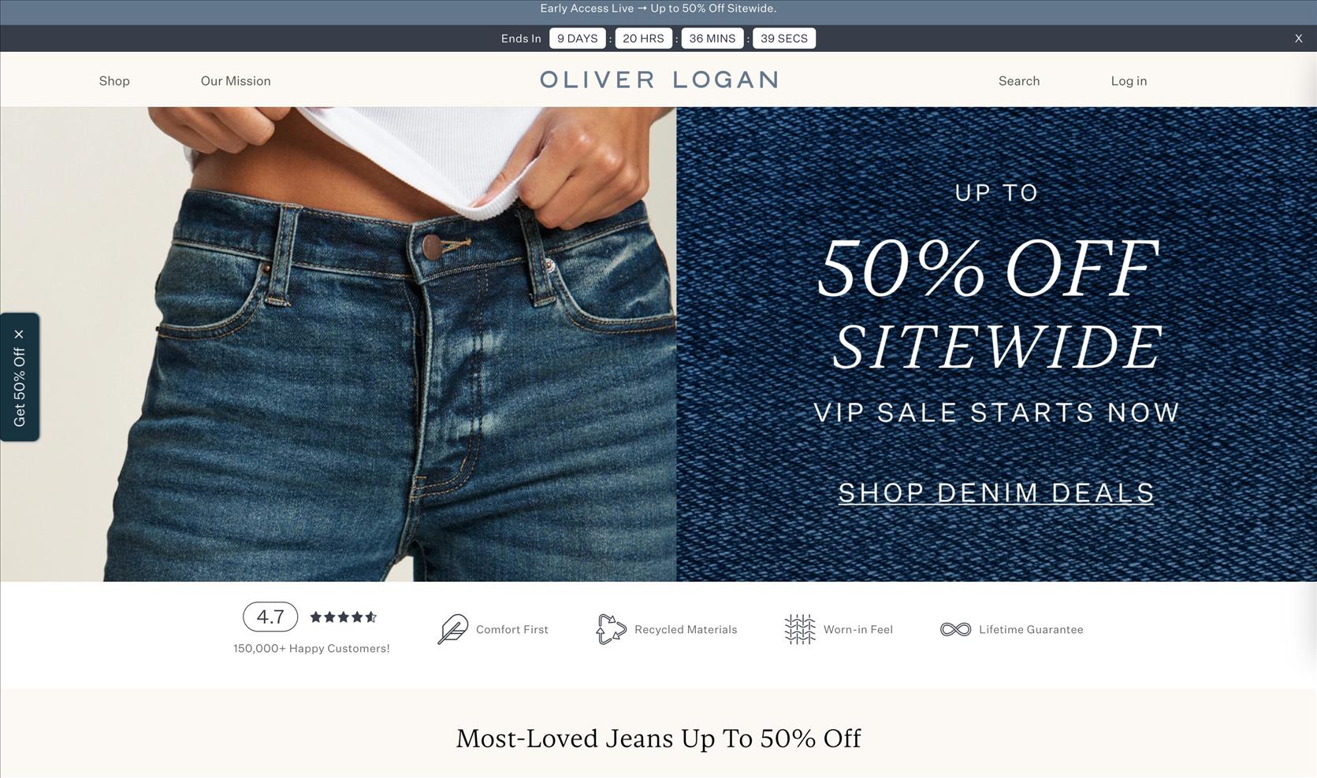The width and height of the screenshot is (1317, 778).
Task: Click the Comfort First feather icon
Action: (452, 629)
